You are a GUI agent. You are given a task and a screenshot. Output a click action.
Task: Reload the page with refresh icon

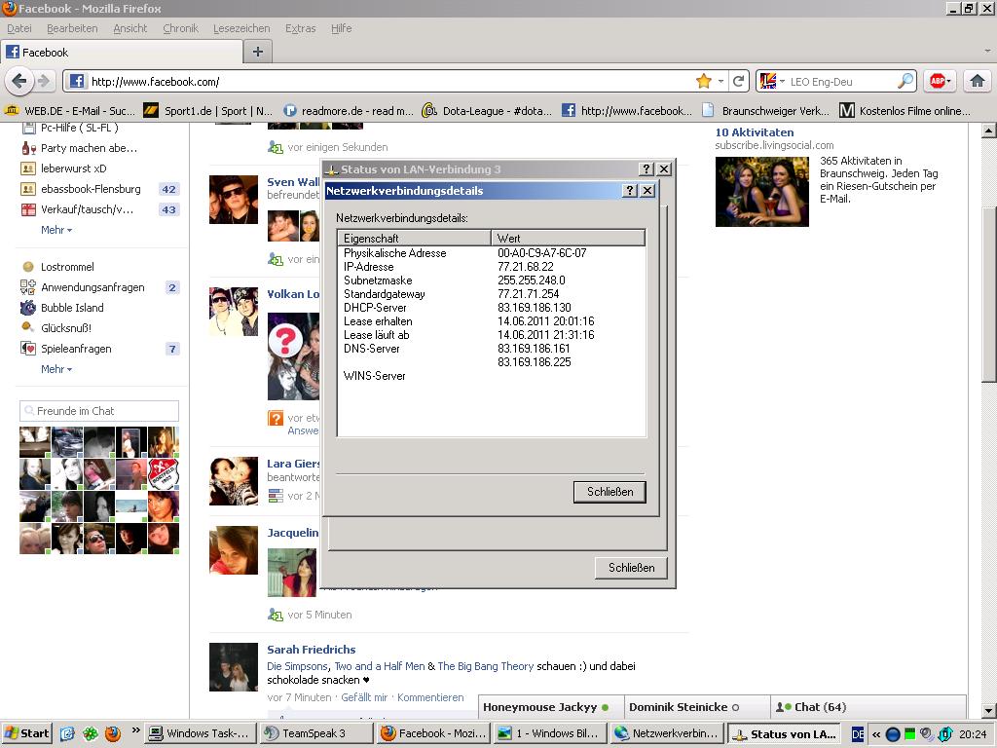click(738, 81)
